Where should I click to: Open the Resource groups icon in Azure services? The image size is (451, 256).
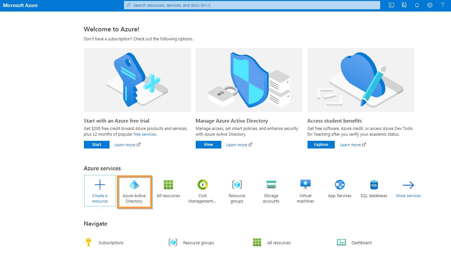point(237,185)
